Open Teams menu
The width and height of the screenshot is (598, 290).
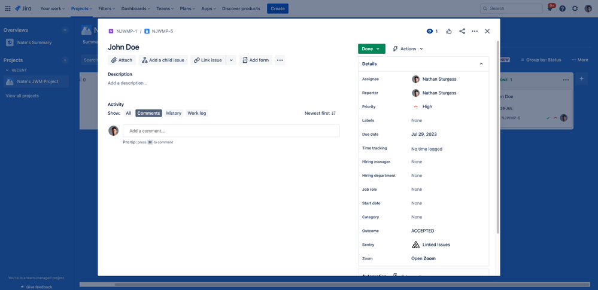(x=165, y=8)
